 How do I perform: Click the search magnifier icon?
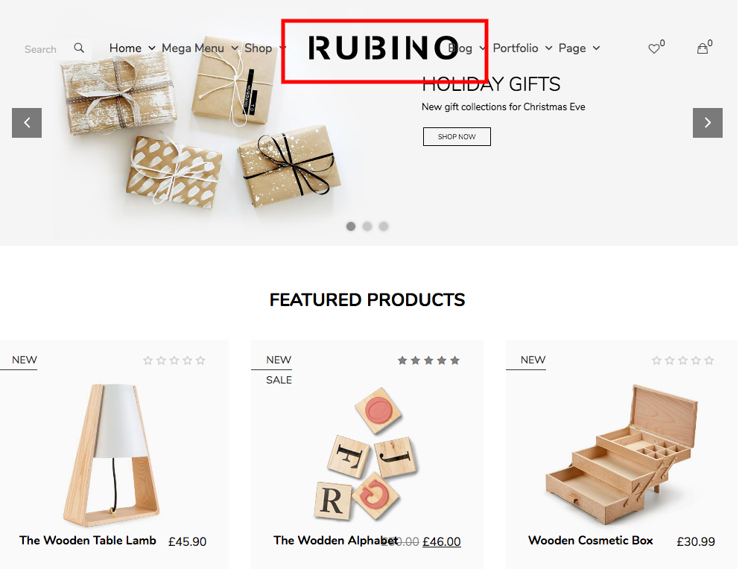point(79,48)
